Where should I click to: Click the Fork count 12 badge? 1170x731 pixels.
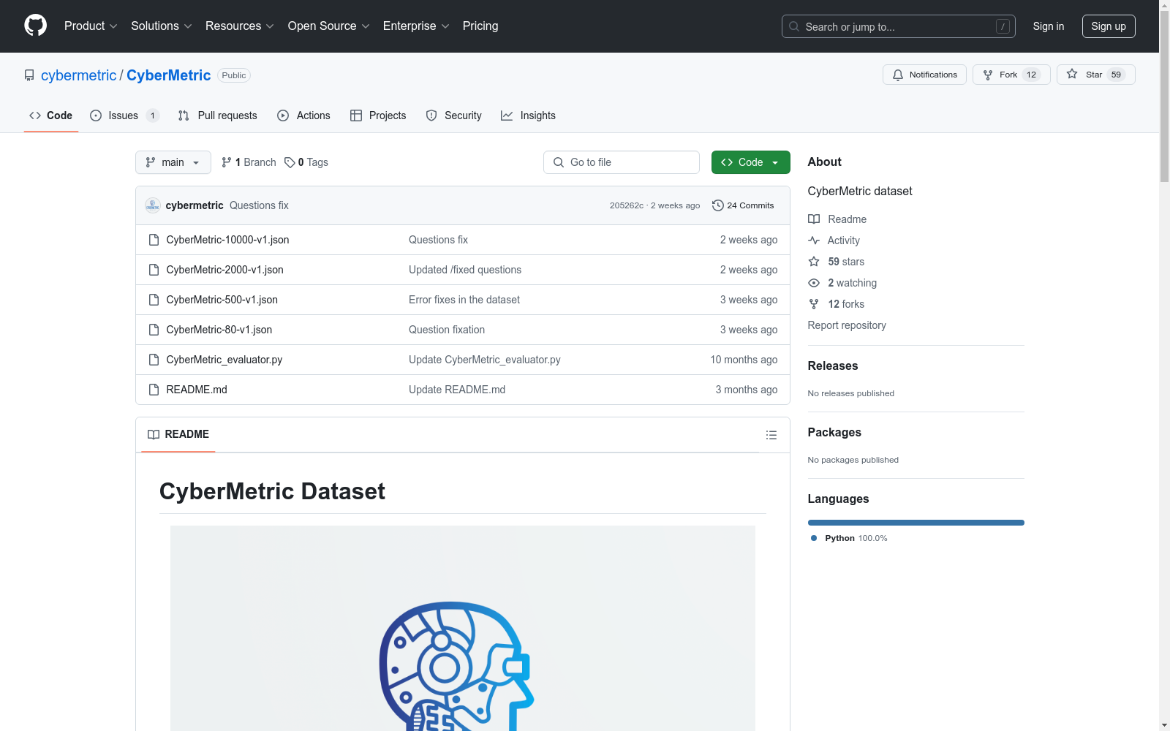click(1031, 75)
